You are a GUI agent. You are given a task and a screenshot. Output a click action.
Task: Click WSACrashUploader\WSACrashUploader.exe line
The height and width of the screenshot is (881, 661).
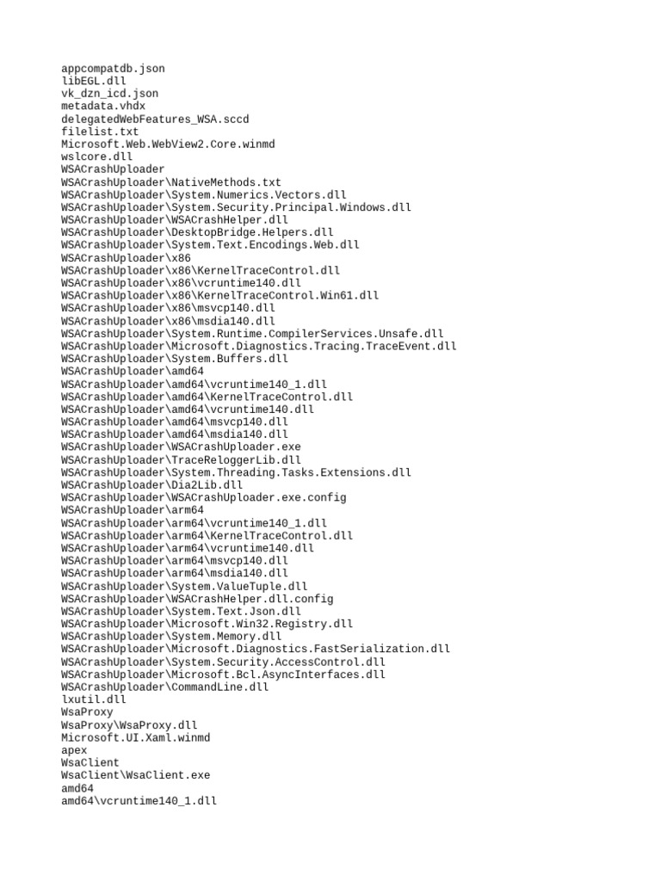tap(181, 447)
